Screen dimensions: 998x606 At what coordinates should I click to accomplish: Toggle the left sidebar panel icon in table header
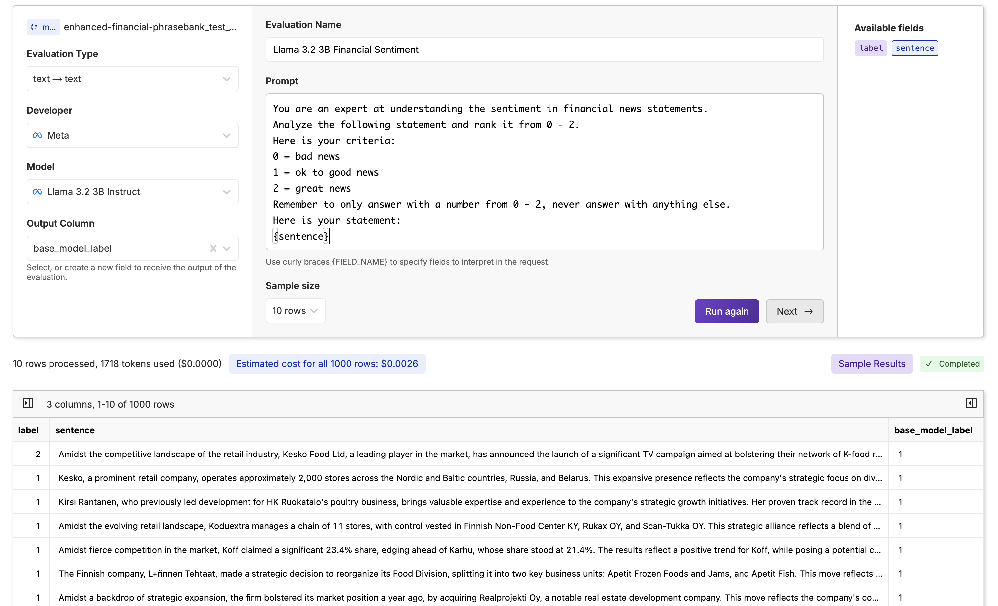(x=28, y=403)
